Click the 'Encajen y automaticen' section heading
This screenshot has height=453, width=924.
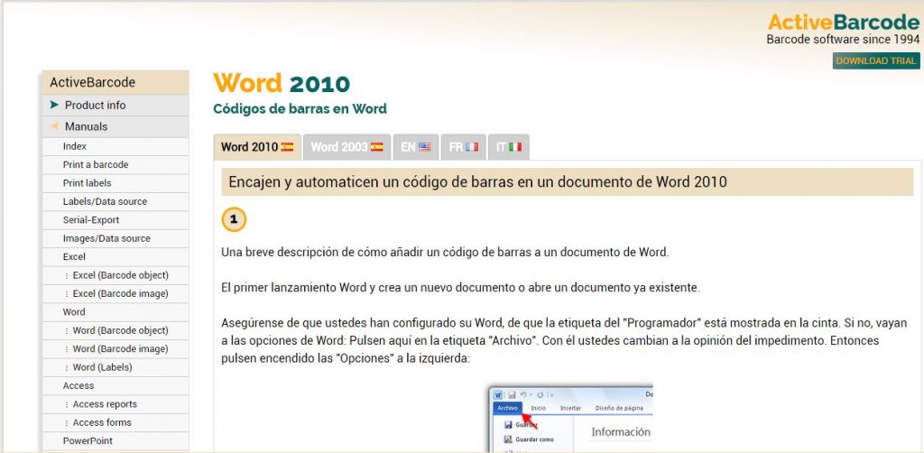point(568,182)
